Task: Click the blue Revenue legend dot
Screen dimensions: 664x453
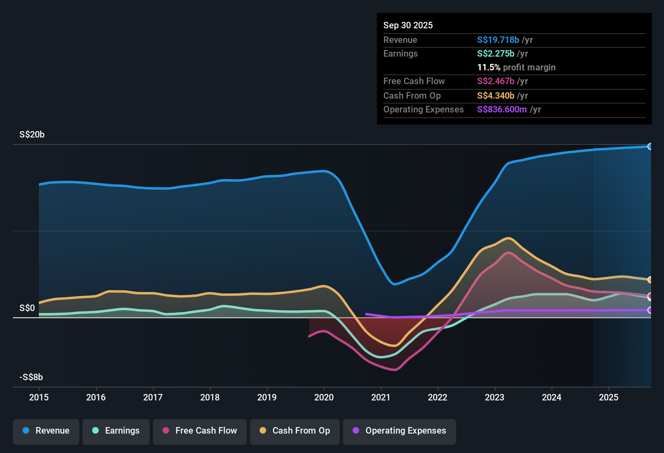Action: (x=25, y=431)
